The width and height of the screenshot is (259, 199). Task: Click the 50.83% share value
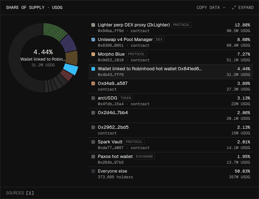pyautogui.click(x=242, y=171)
